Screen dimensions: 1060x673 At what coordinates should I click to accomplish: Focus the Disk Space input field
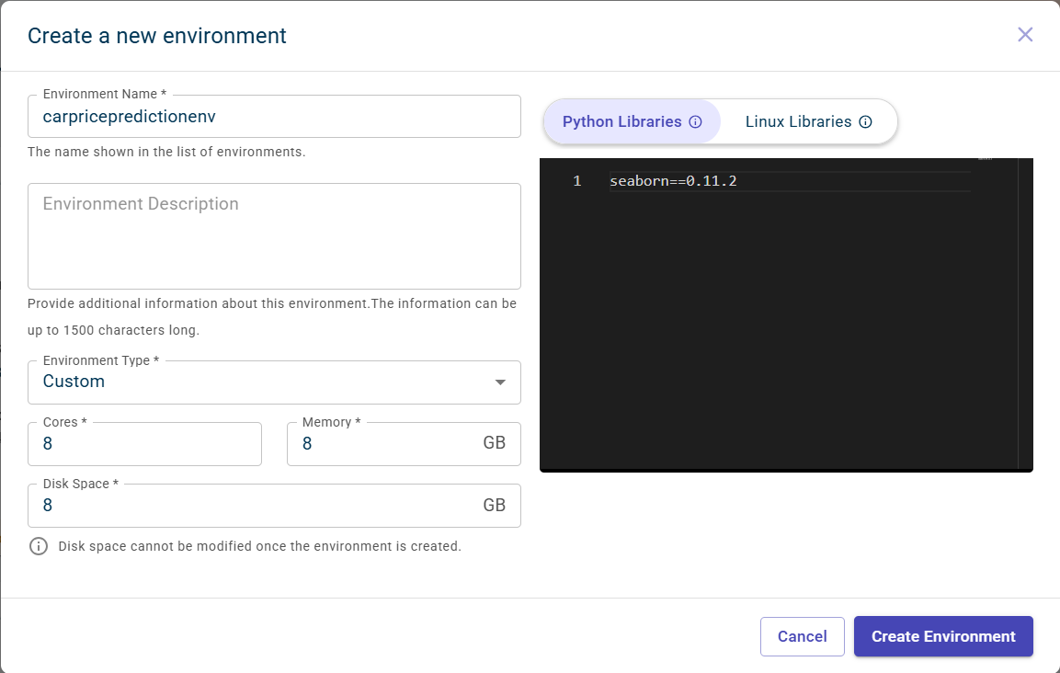pyautogui.click(x=257, y=506)
